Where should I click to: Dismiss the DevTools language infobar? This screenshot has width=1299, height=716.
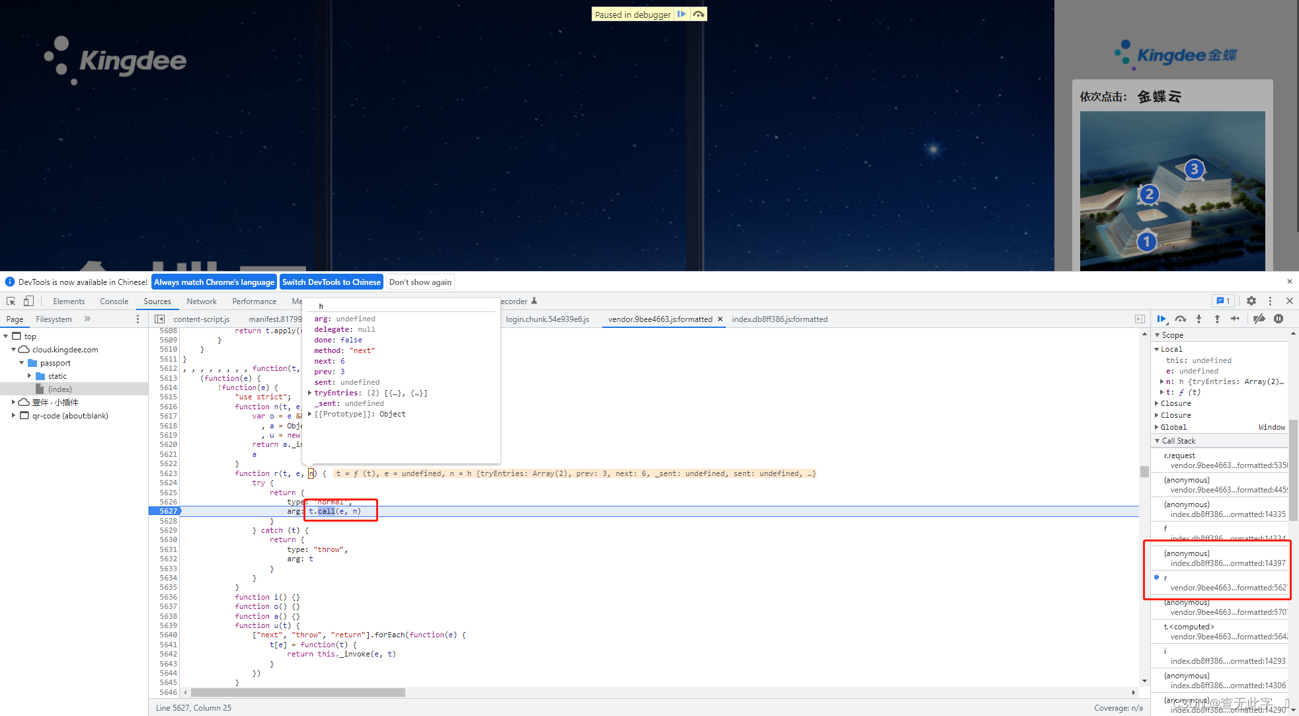[x=1289, y=282]
